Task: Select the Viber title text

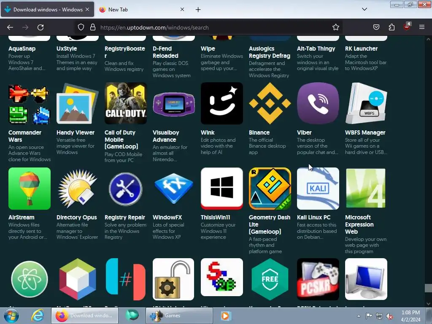Action: pyautogui.click(x=304, y=132)
